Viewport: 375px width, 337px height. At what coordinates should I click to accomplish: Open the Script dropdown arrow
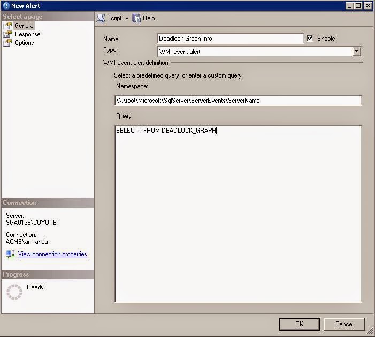point(127,18)
